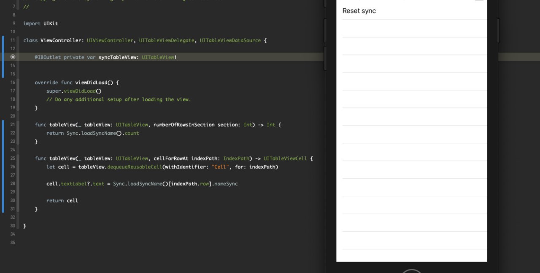Click the IBOutlet connection circle in the gutter

[13, 57]
